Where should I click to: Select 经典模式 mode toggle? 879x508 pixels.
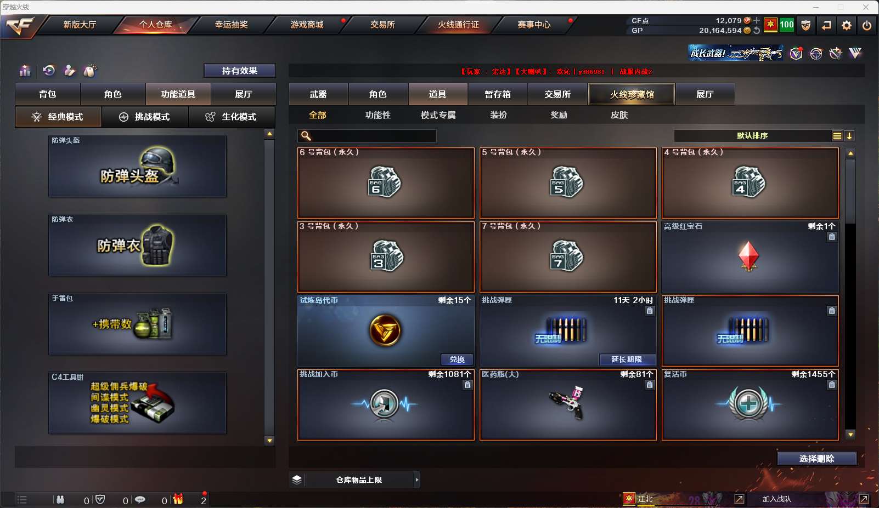pyautogui.click(x=58, y=117)
